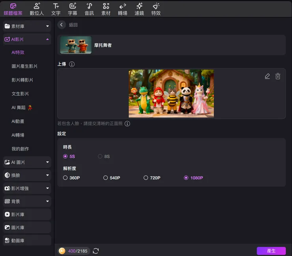292x256 pixels.
Task: Click info icon after face photo hint
Action: point(127,123)
